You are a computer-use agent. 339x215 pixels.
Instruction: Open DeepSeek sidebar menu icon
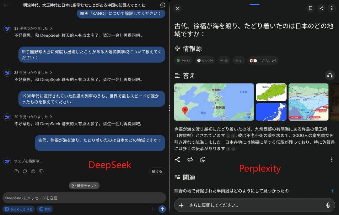[x=6, y=5]
